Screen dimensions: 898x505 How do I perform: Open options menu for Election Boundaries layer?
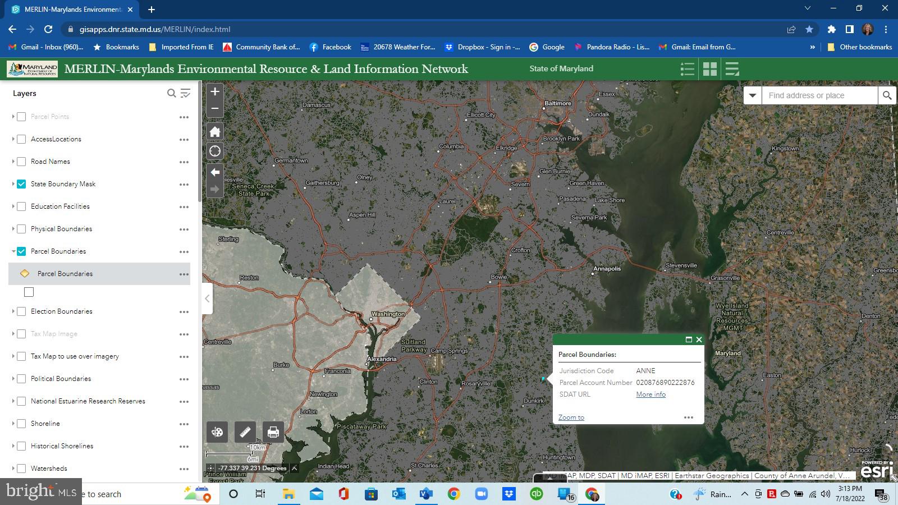click(x=184, y=312)
